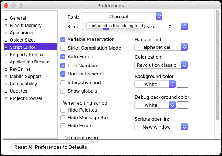
Task: Open the Font dropdown showing Charcoal
Action: tap(122, 16)
